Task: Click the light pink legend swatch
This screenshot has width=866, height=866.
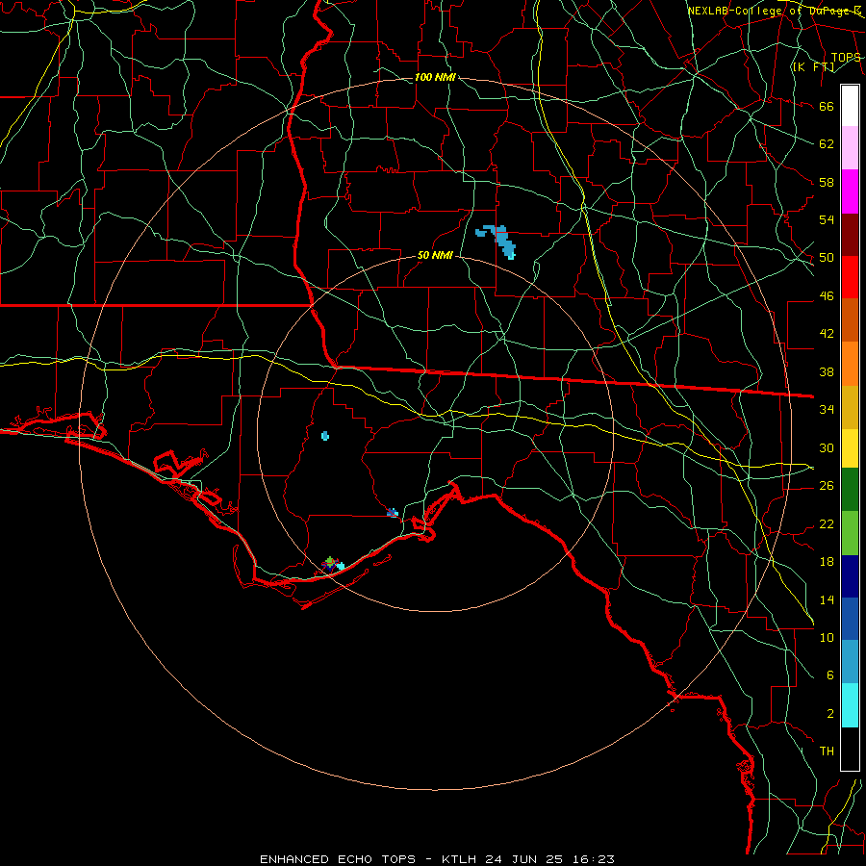Action: [850, 147]
